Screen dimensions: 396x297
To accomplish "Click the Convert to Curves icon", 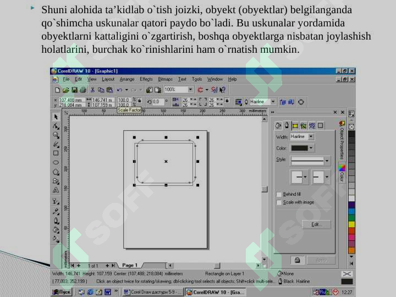I will [301, 102].
